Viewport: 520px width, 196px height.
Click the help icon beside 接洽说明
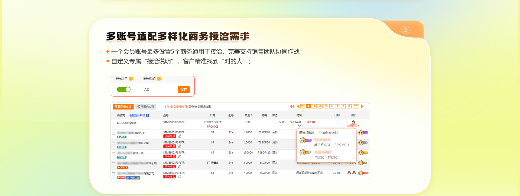coord(159,79)
